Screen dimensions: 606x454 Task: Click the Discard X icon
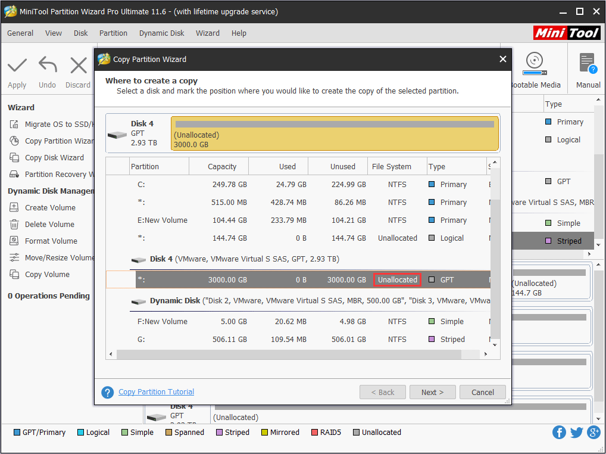pyautogui.click(x=79, y=66)
